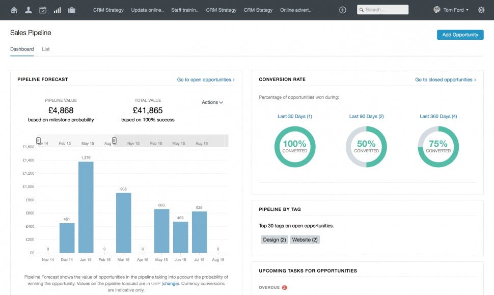Click the 50% converted donut chart

366,147
